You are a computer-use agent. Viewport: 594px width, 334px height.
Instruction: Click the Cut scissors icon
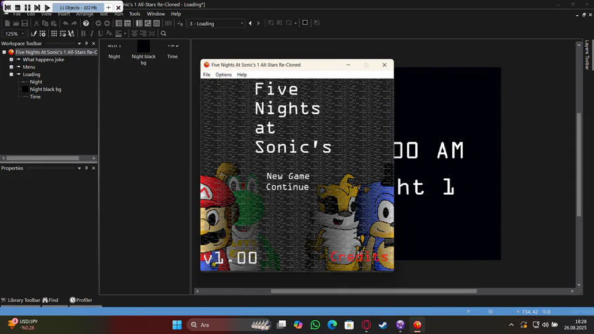(x=36, y=24)
